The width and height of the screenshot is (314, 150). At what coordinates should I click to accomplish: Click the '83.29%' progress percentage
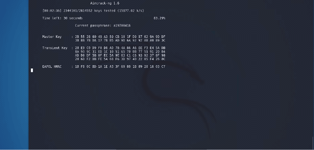(x=159, y=18)
